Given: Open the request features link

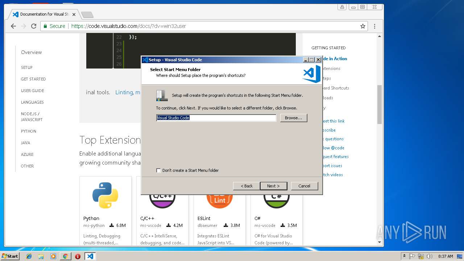Looking at the screenshot, I should [335, 157].
